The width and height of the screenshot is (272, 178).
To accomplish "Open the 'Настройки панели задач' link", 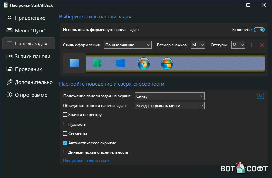I will 86,160.
